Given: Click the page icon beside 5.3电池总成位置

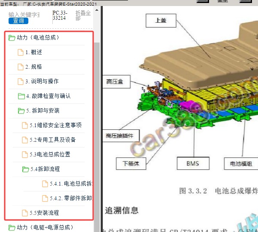Looking at the screenshot, I should coord(25,154).
